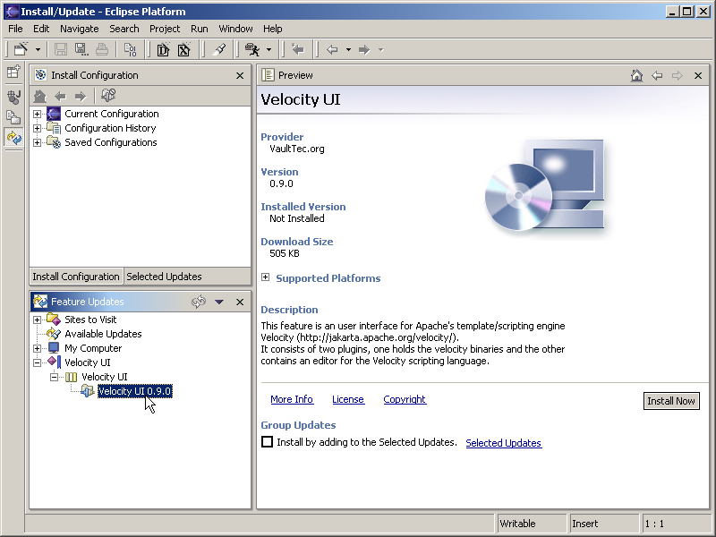Image resolution: width=716 pixels, height=537 pixels.
Task: Click the Save toolbar icon
Action: (x=61, y=50)
